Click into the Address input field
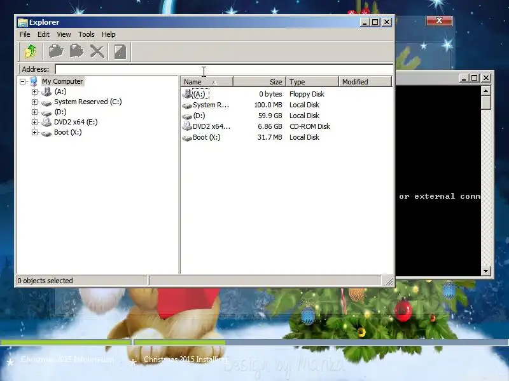 (224, 69)
